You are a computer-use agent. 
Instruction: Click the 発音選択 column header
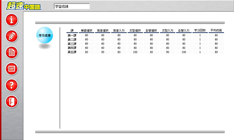(103, 30)
